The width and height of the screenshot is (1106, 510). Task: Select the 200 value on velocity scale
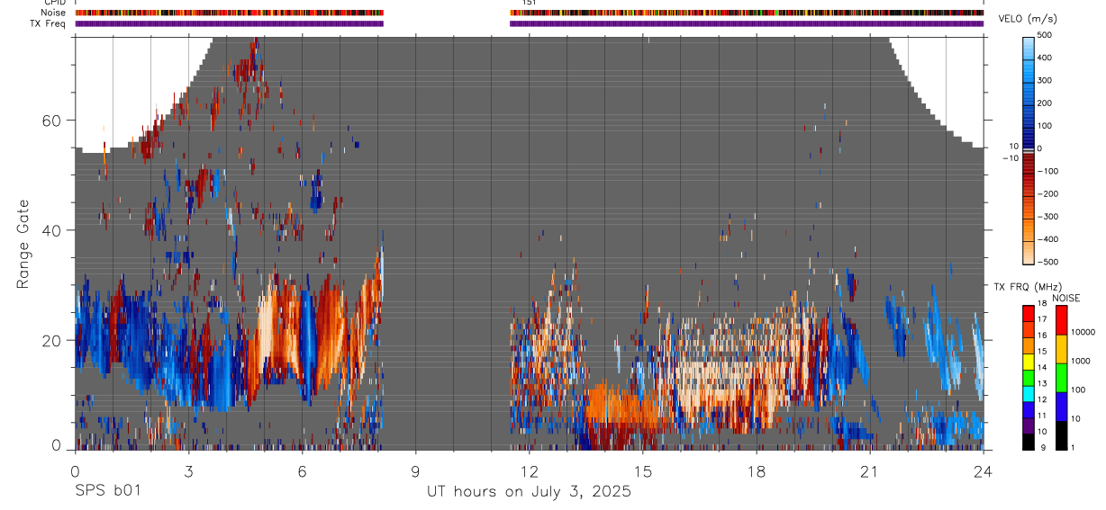1047,103
